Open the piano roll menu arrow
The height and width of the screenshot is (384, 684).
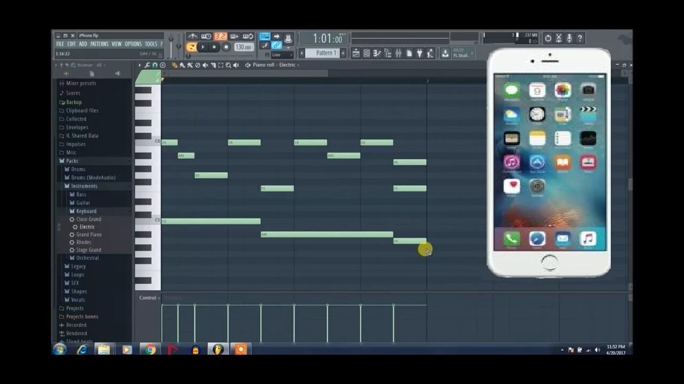[x=140, y=65]
